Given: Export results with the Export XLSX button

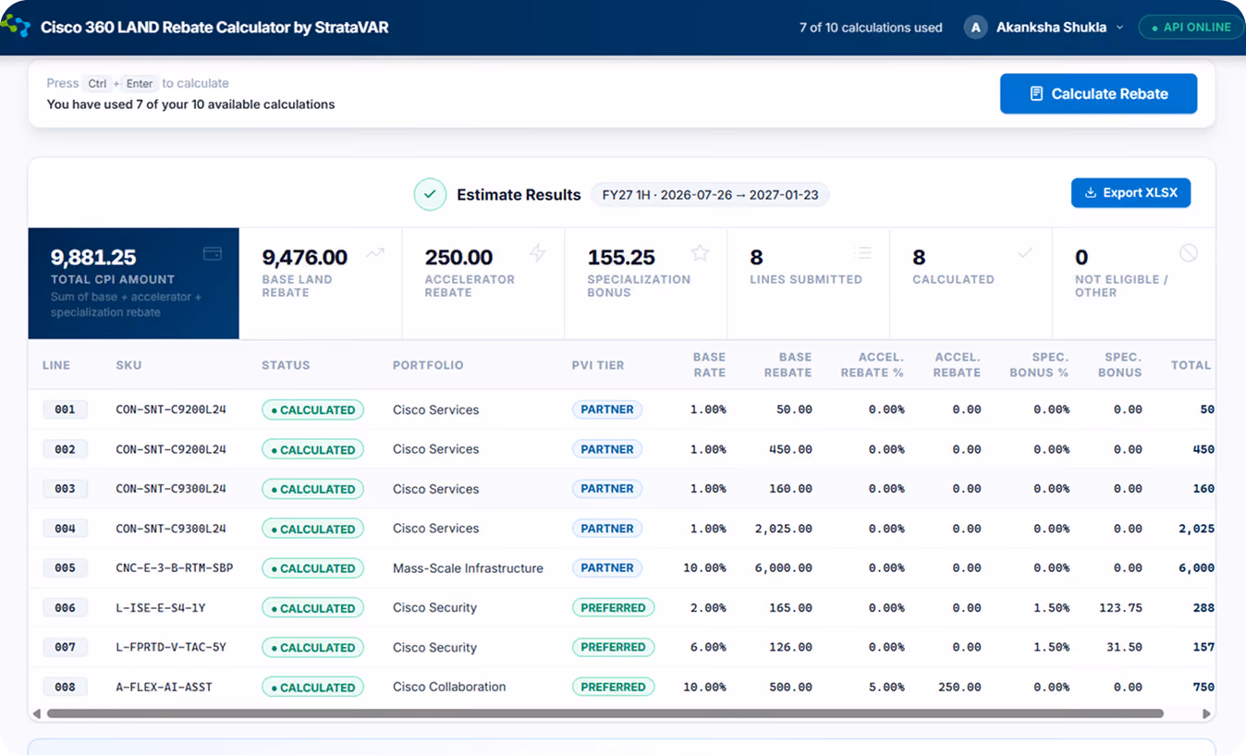Looking at the screenshot, I should coord(1130,192).
